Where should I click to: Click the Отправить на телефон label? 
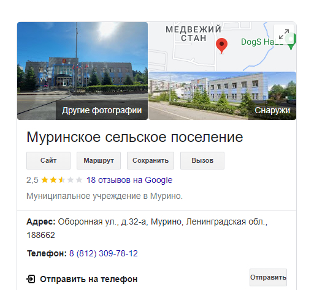[x=89, y=279]
